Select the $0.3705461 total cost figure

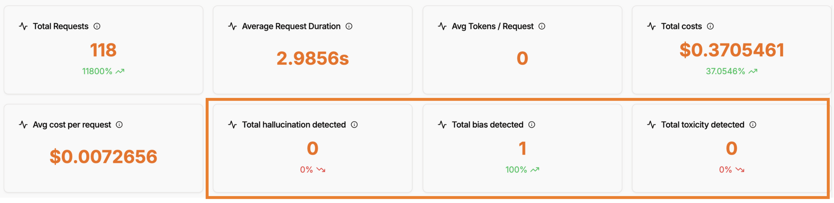pyautogui.click(x=732, y=50)
